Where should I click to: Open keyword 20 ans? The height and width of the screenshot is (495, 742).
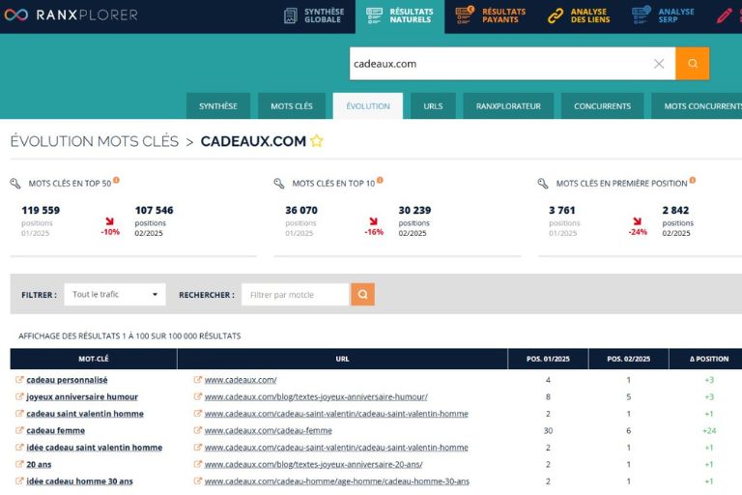(39, 464)
